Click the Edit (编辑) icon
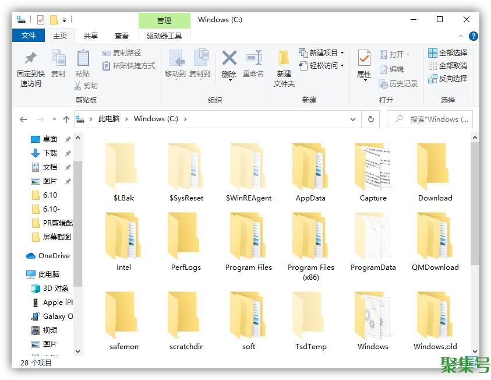 click(384, 69)
